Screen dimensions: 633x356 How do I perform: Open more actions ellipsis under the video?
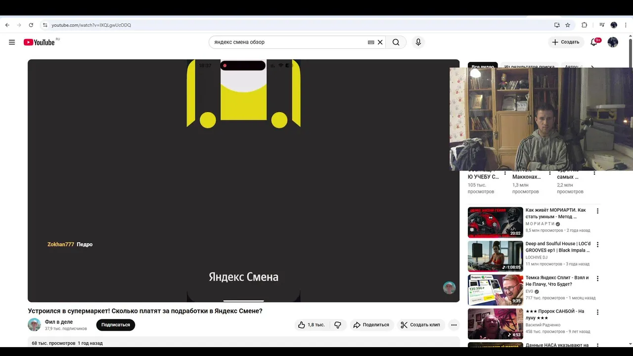(x=454, y=325)
